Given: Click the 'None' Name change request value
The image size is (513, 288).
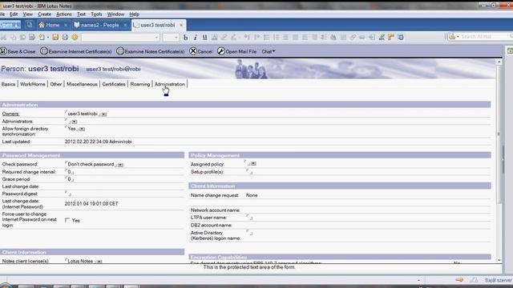Looking at the screenshot, I should pos(252,195).
